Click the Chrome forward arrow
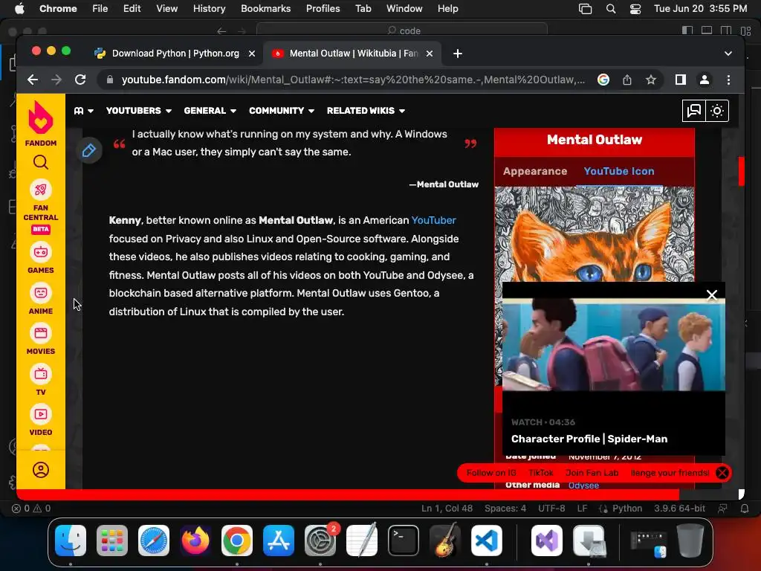The image size is (761, 571). tap(56, 80)
